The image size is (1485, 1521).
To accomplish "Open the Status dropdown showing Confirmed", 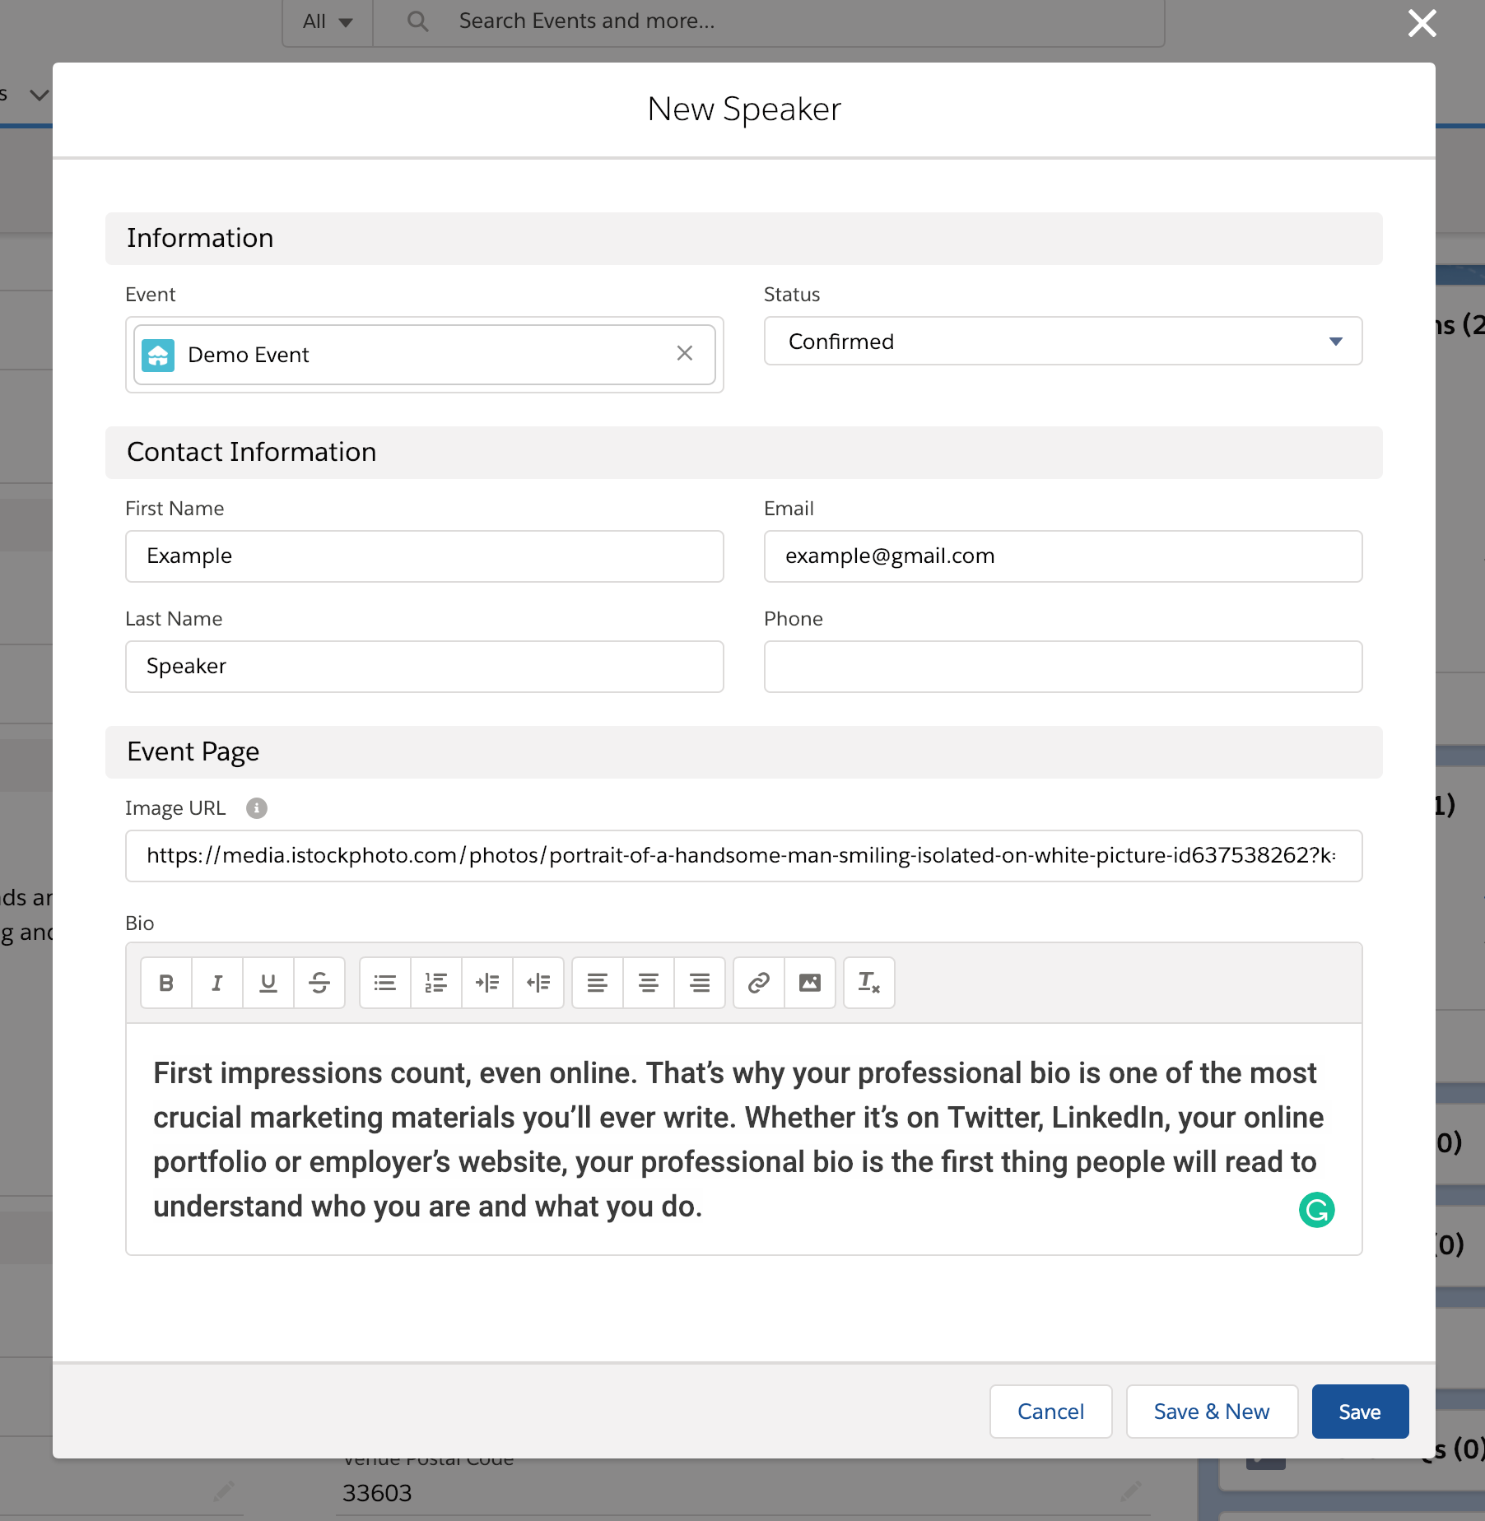I will (1063, 341).
